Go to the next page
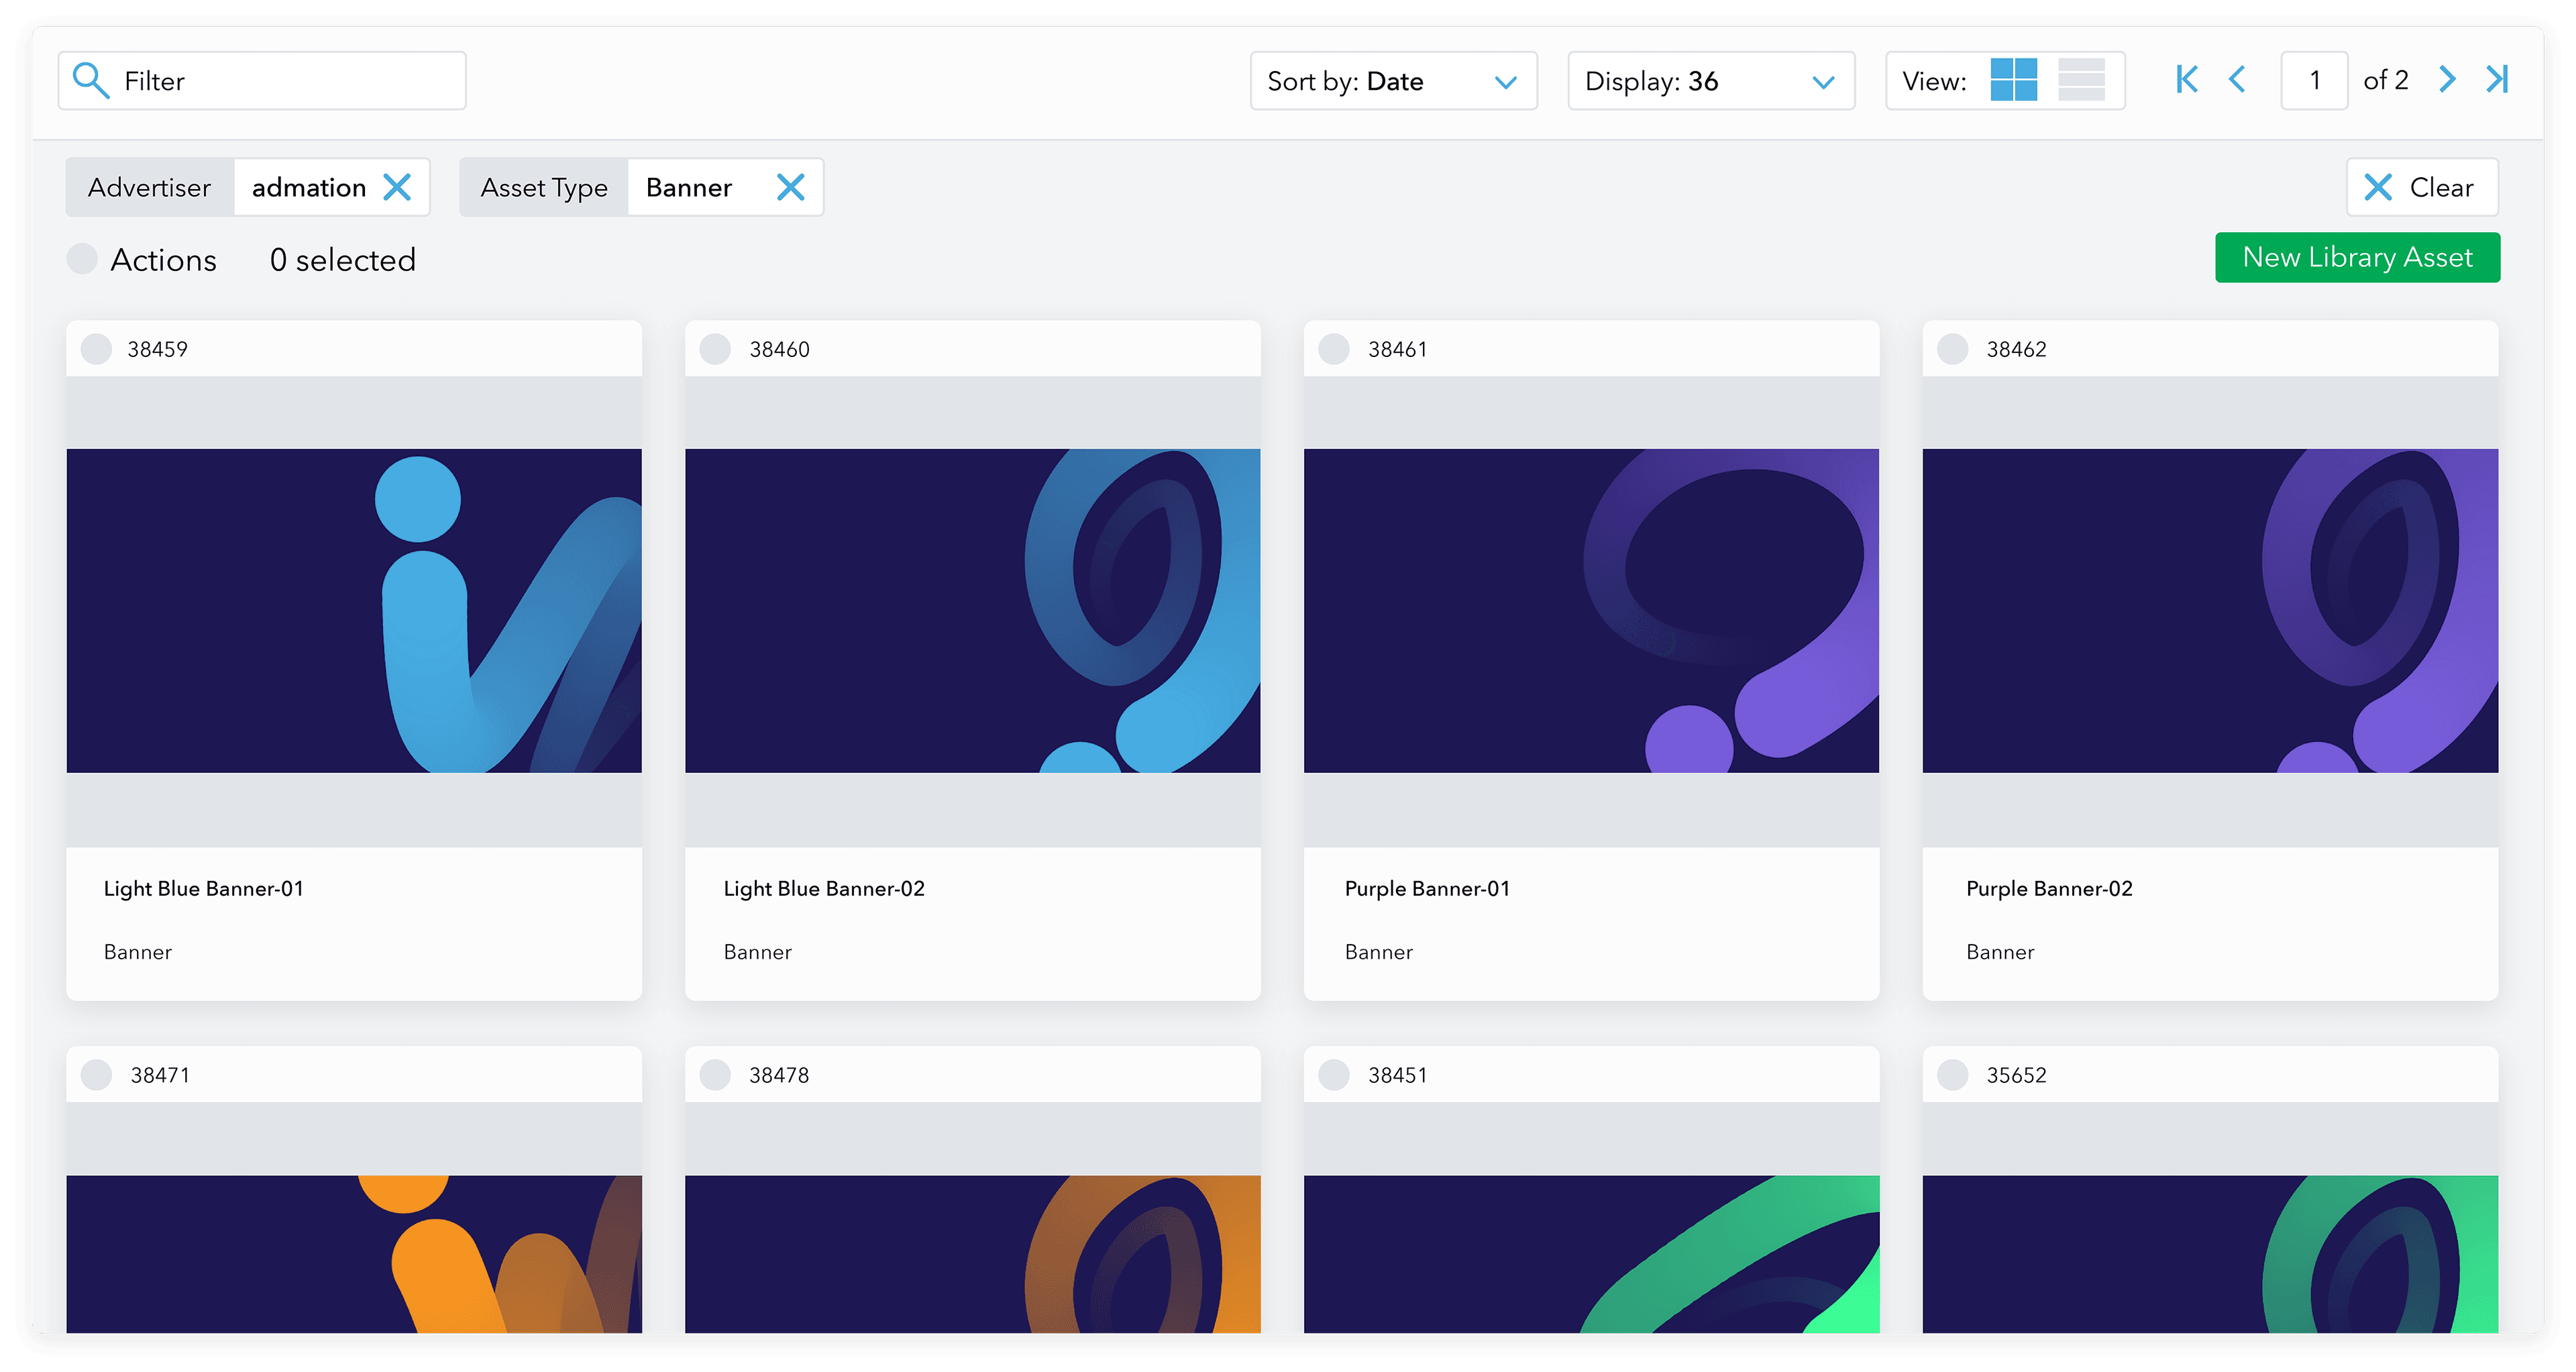The width and height of the screenshot is (2576, 1372). (2447, 79)
